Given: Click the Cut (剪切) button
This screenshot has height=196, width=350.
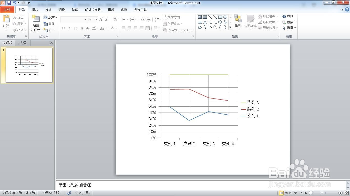Looking at the screenshot, I should click(18, 17).
